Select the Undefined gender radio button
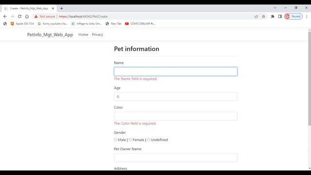 point(149,140)
